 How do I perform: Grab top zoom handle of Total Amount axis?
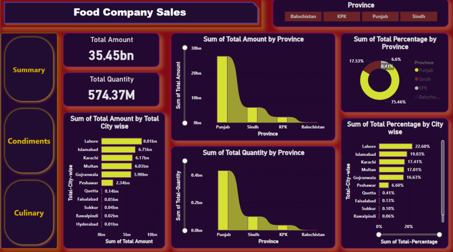click(185, 48)
